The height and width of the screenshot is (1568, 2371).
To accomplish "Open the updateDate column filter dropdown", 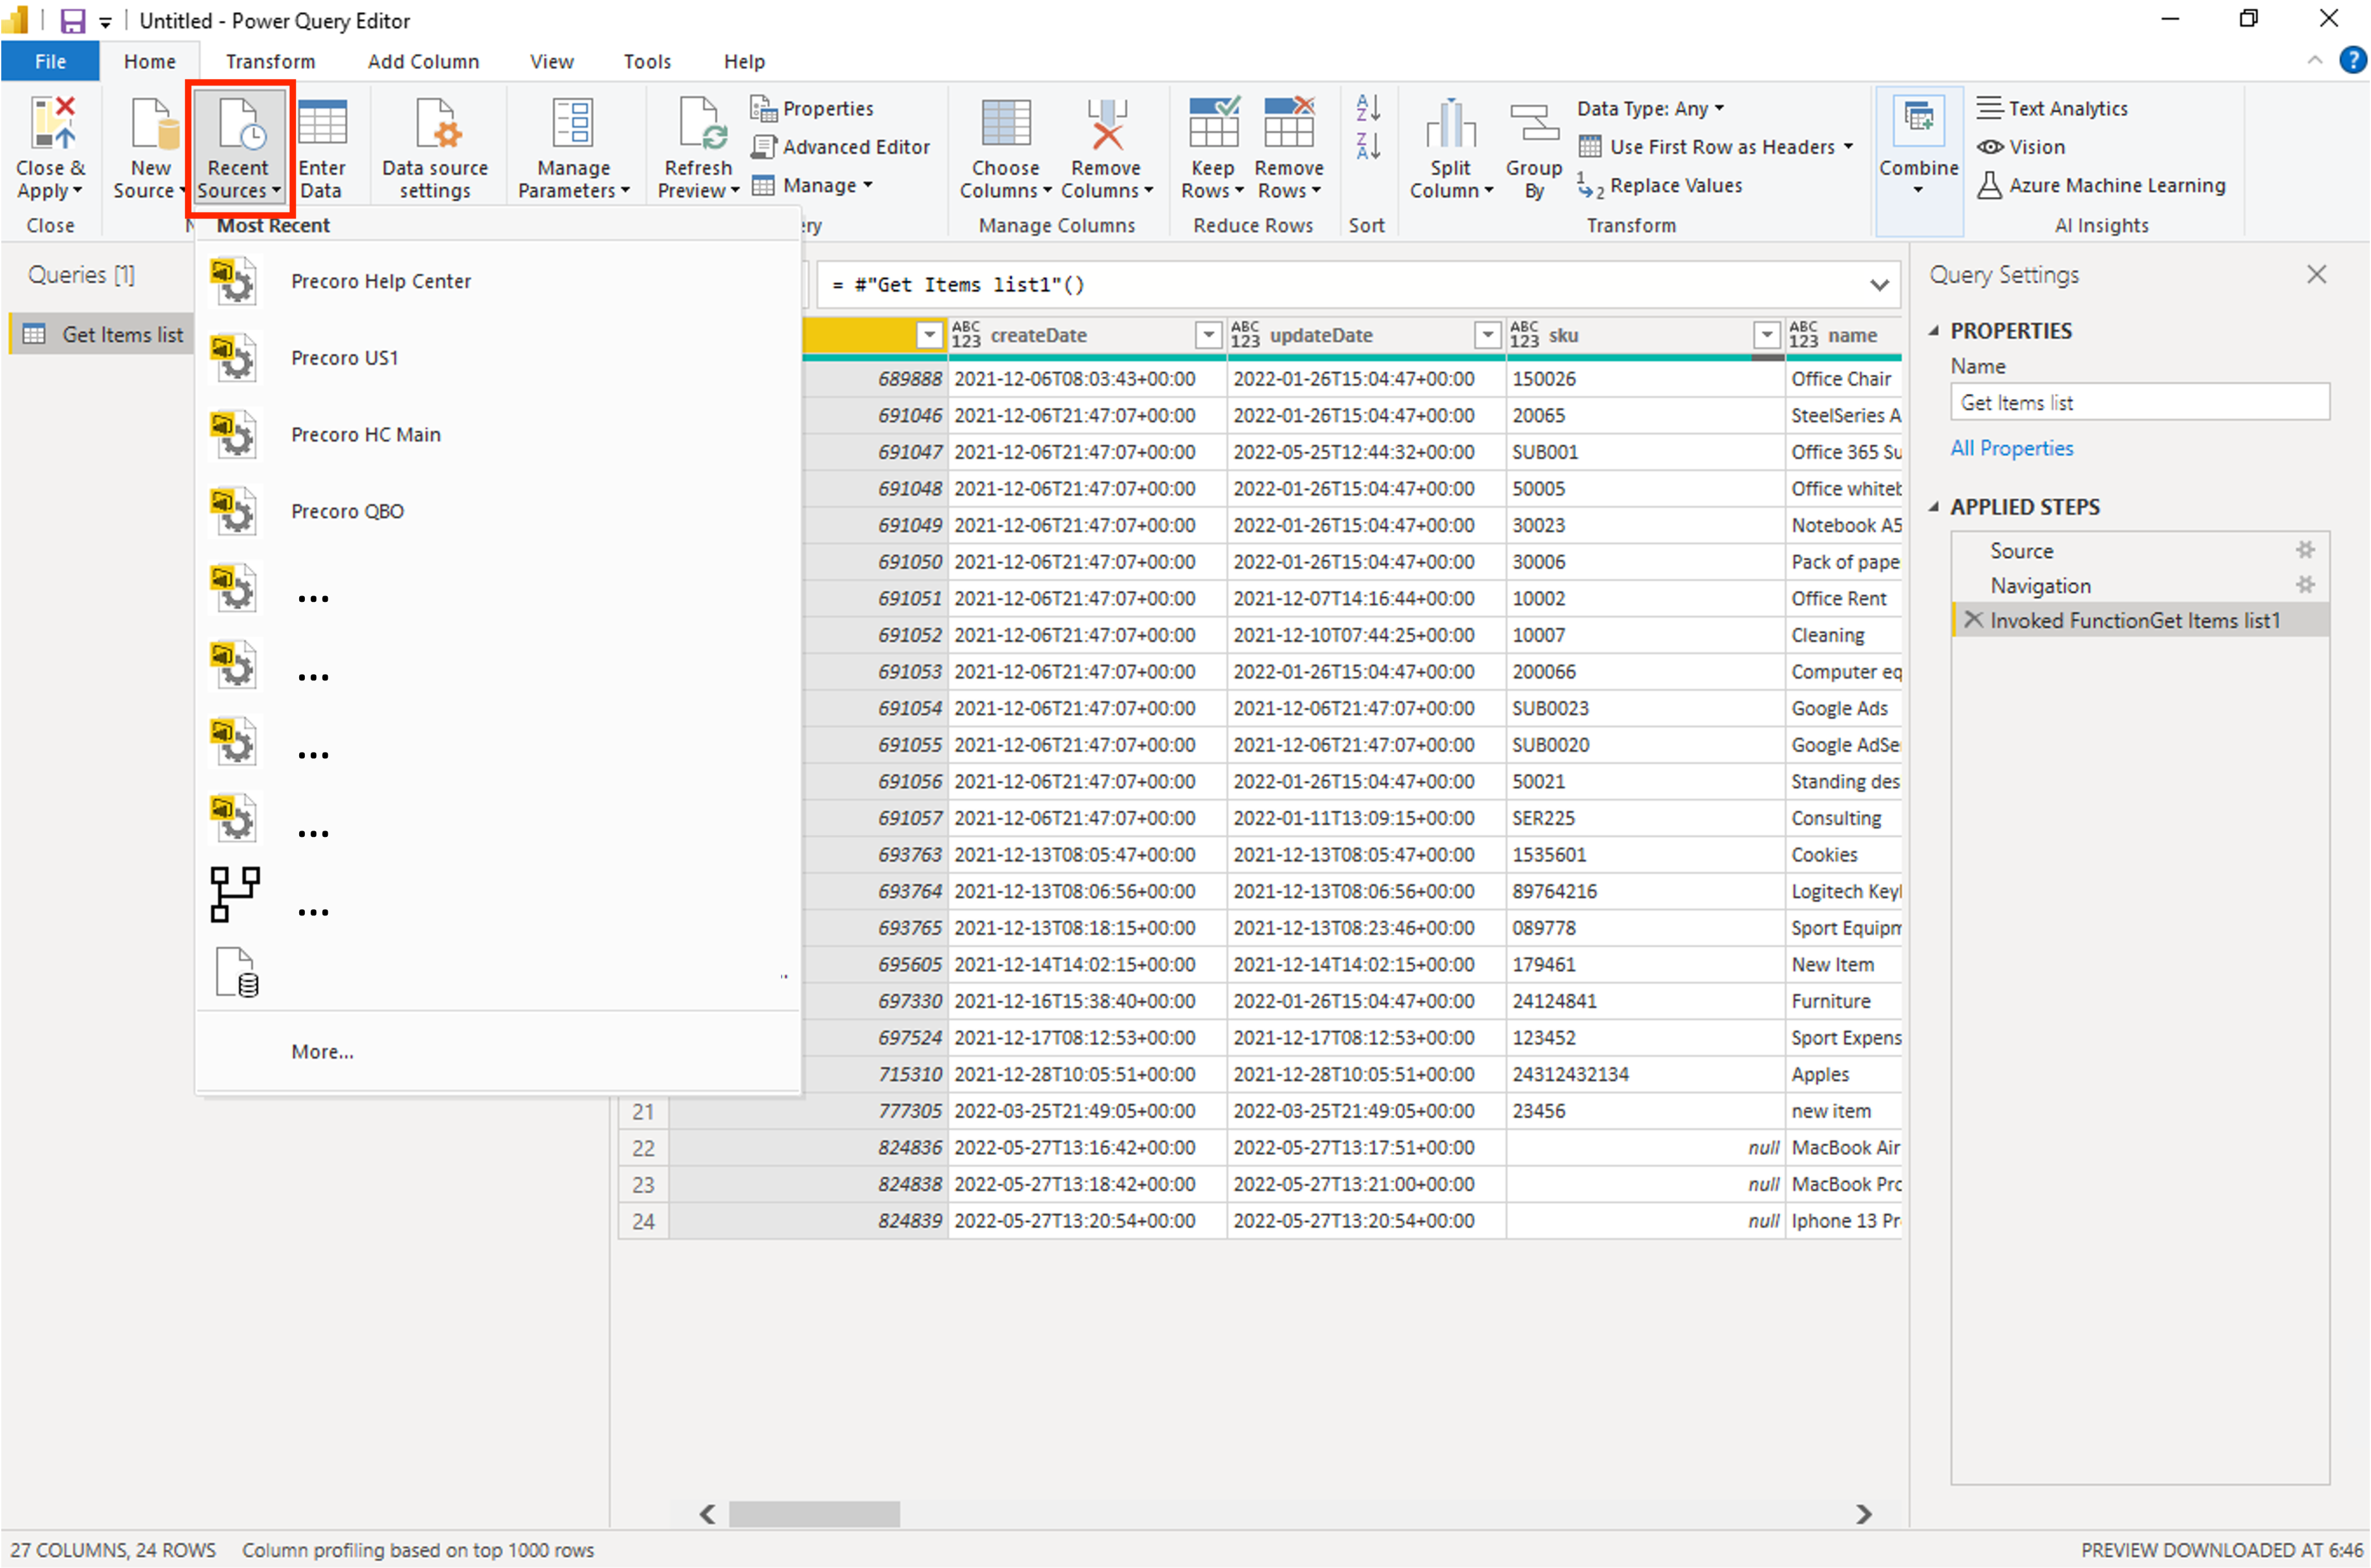I will pos(1488,335).
